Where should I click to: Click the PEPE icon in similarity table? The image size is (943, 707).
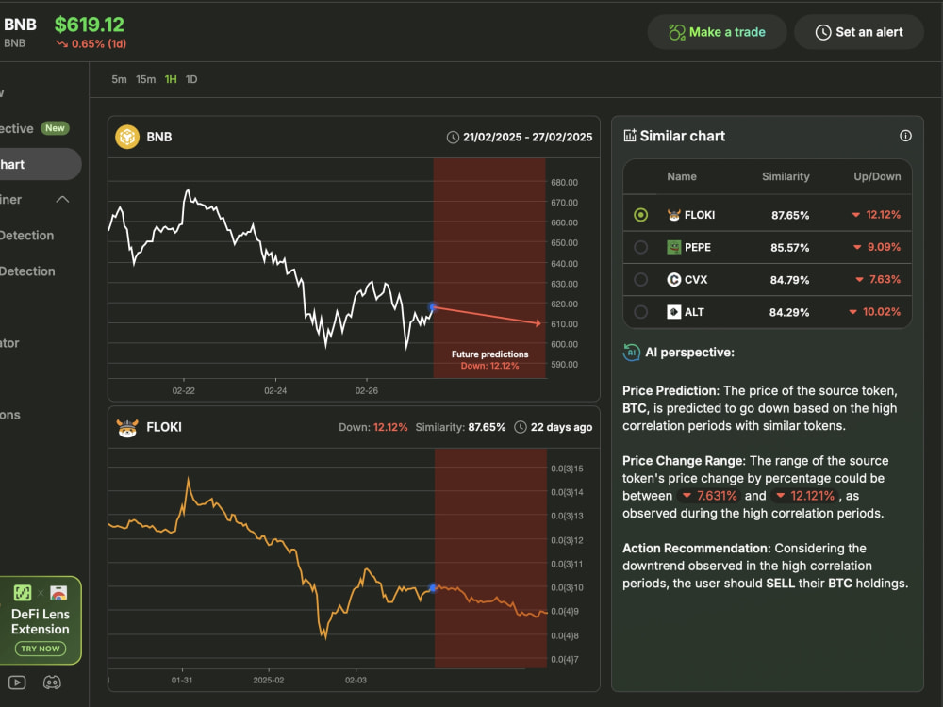(x=673, y=247)
